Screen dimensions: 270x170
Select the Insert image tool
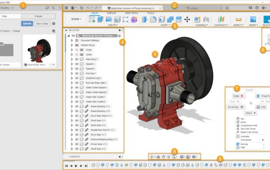253,19
